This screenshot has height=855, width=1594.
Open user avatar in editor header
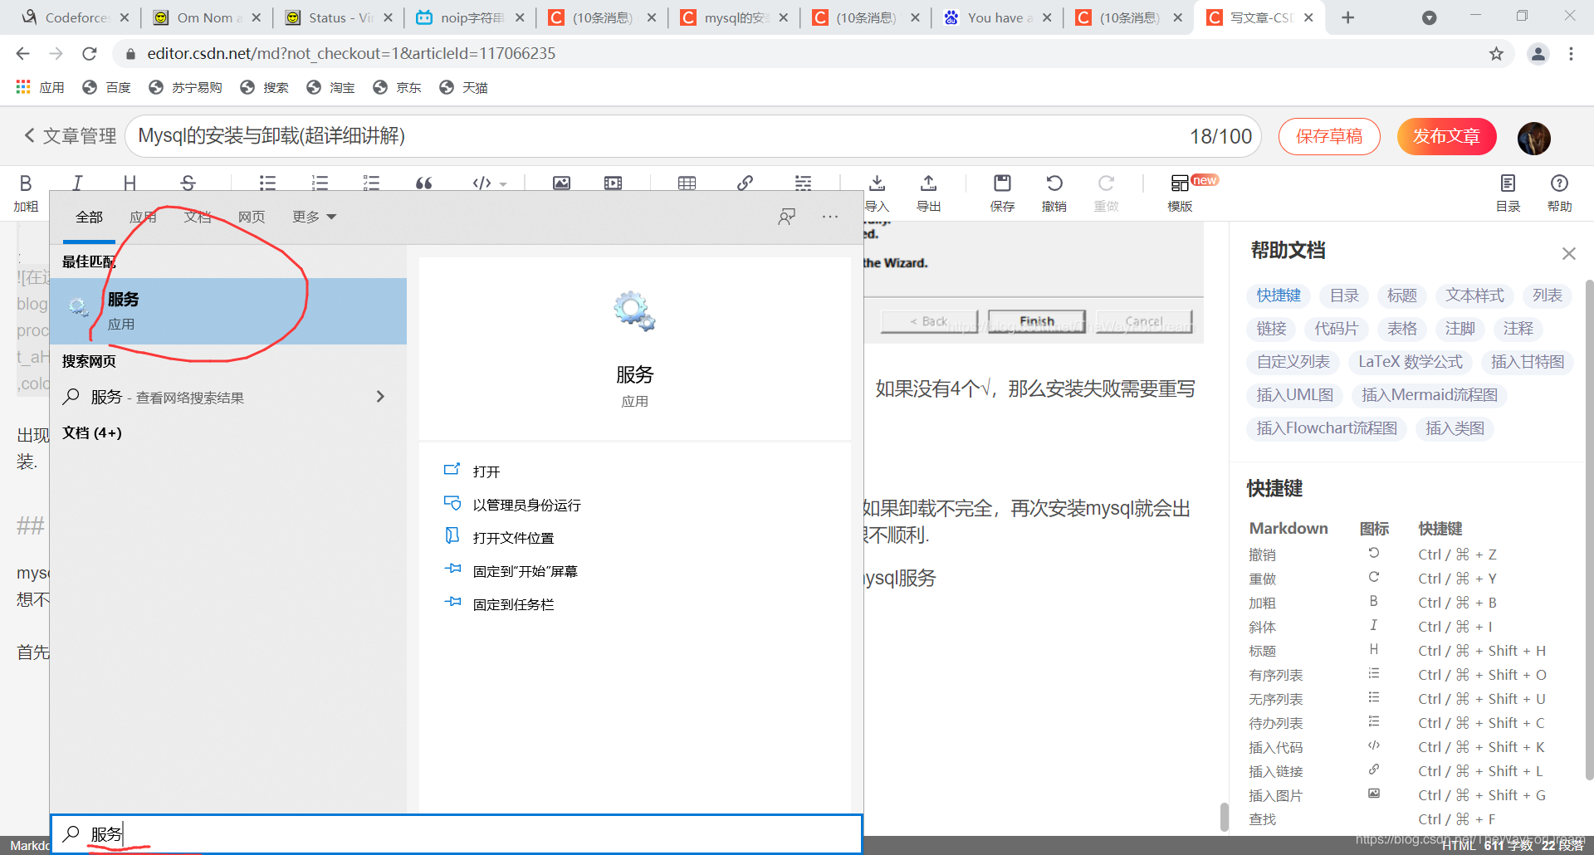[x=1534, y=138]
